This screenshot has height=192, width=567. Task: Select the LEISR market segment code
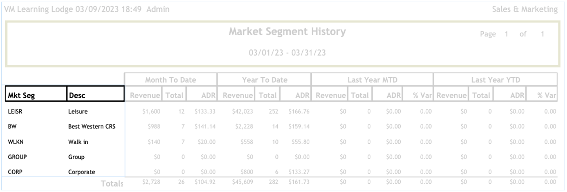click(x=14, y=112)
